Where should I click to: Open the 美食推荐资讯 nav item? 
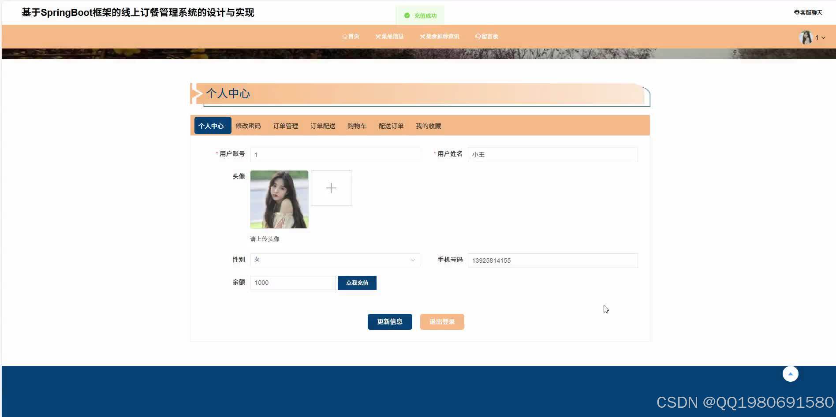coord(440,37)
